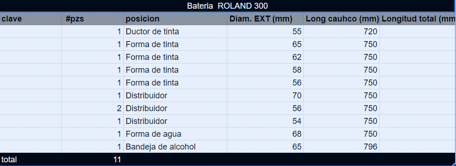Click the total label cell
Image resolution: width=456 pixels, height=166 pixels.
(31, 159)
